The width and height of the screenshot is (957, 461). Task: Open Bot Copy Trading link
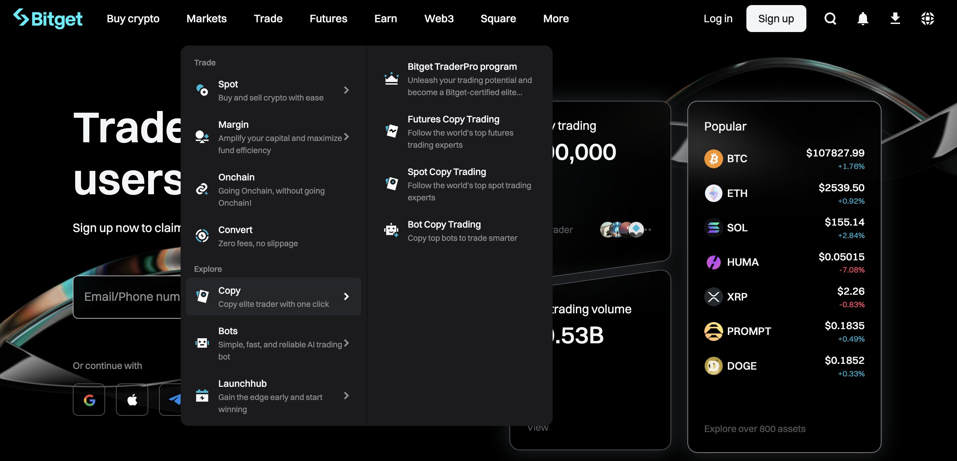coord(460,231)
